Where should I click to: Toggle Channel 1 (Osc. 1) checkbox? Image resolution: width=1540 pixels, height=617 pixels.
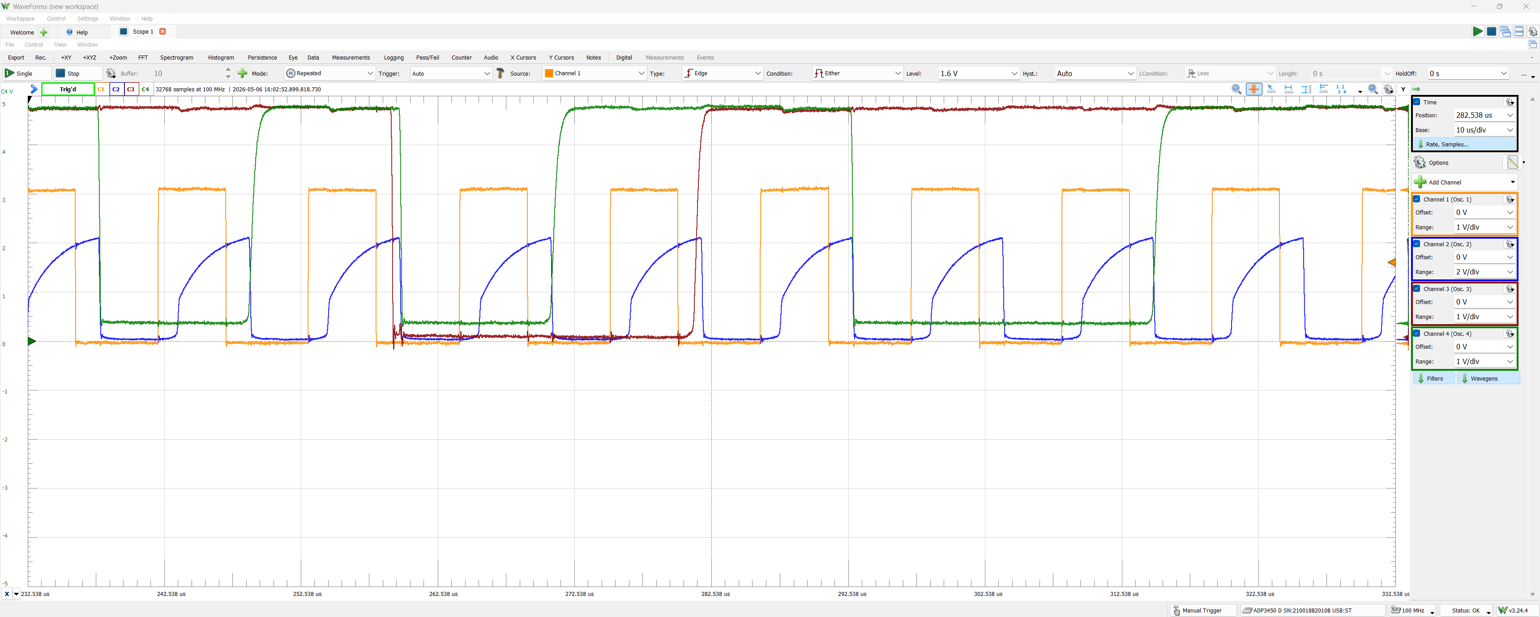point(1417,199)
